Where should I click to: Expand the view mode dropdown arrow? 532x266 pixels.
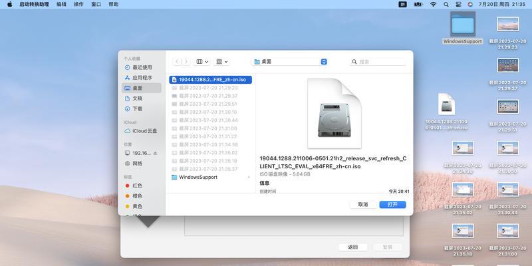tap(206, 62)
